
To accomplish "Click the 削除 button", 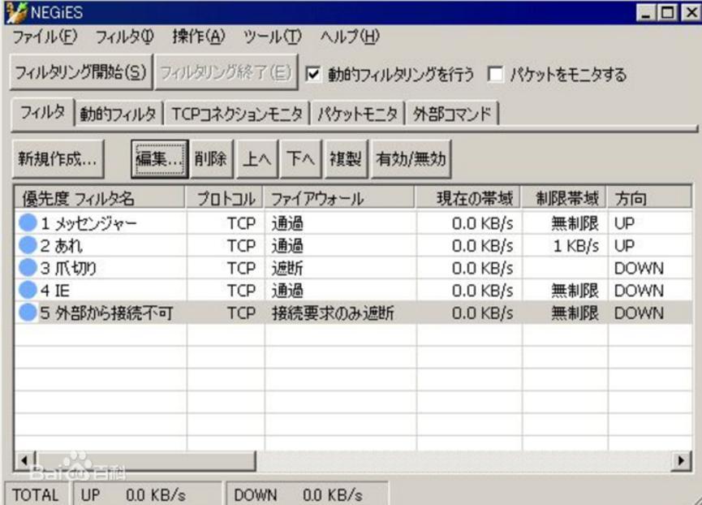I will point(211,159).
